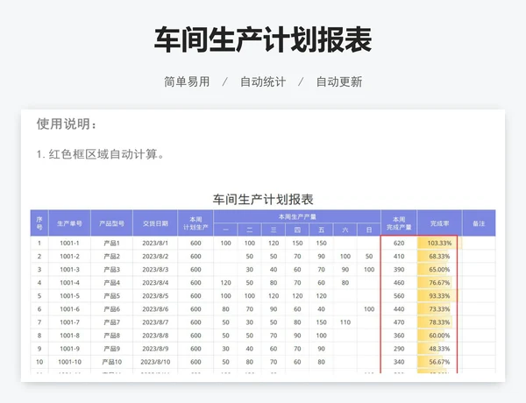526x403 pixels.
Task: Click the weekday header 五
Action: click(321, 230)
